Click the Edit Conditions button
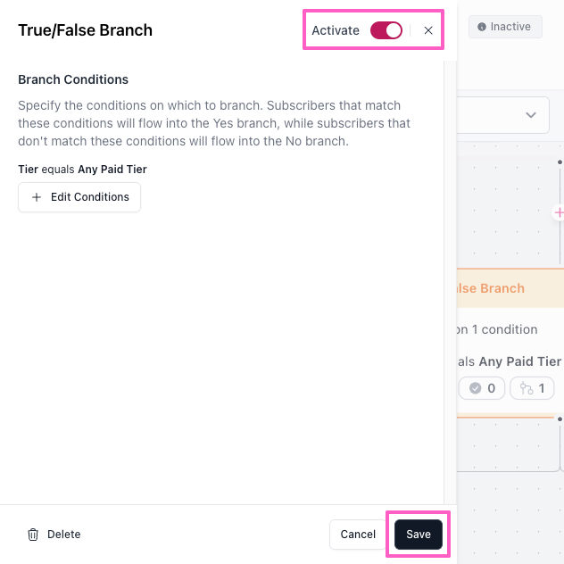Screen dimensions: 564x564 point(79,197)
